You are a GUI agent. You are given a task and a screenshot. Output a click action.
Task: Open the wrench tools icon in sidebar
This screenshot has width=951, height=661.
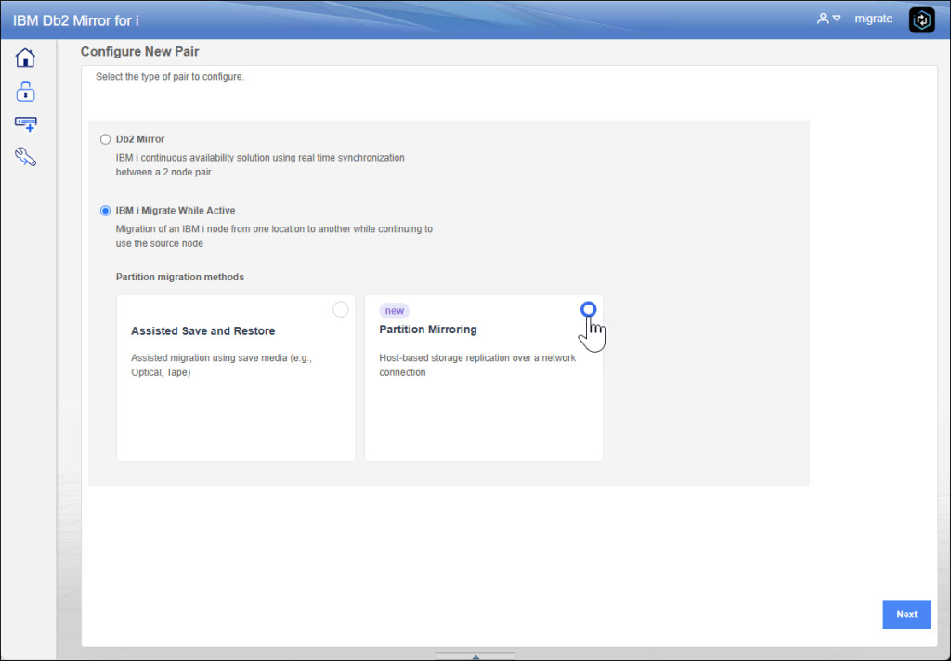click(x=25, y=157)
